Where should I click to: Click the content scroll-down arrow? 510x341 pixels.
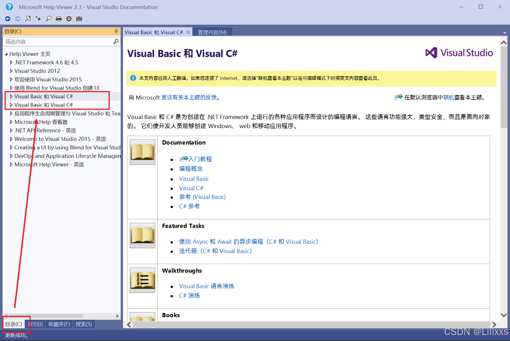[504, 315]
